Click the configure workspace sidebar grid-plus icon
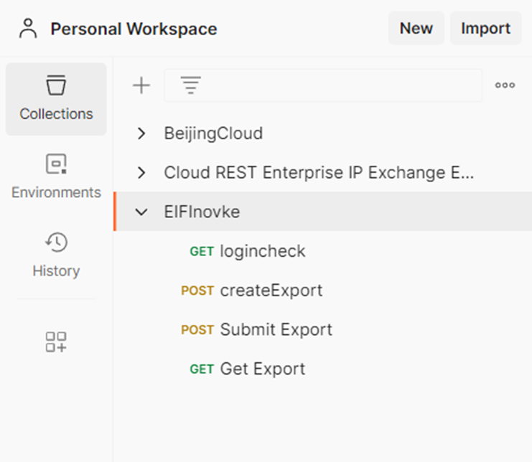Image resolution: width=532 pixels, height=462 pixels. coord(56,341)
